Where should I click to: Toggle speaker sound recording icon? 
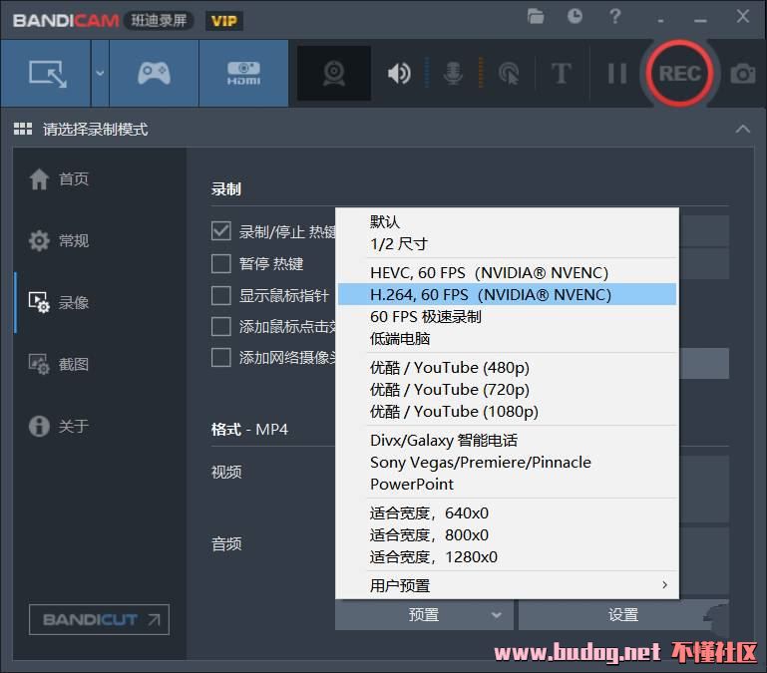(399, 74)
